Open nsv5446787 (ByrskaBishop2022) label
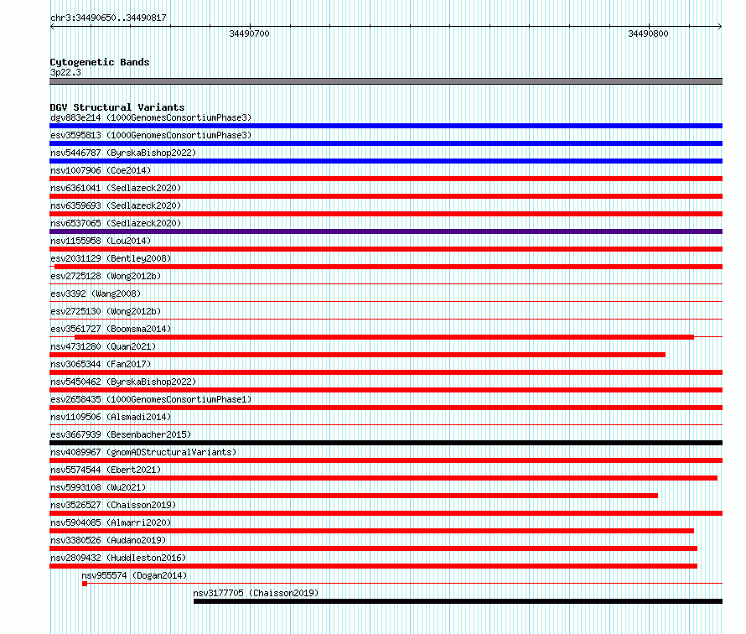Image resolution: width=746 pixels, height=634 pixels. tap(123, 153)
